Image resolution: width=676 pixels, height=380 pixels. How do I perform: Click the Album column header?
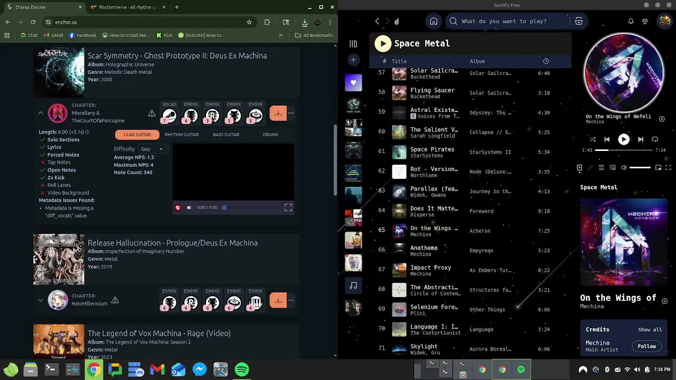point(477,61)
